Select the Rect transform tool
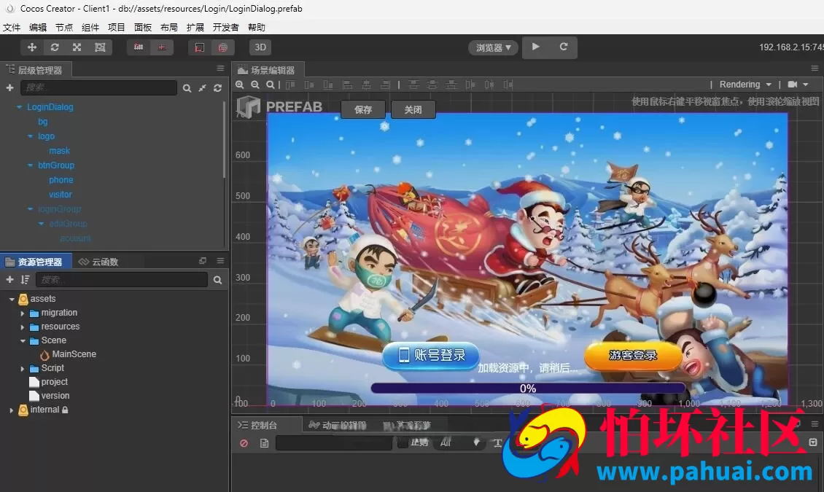The width and height of the screenshot is (824, 492). pyautogui.click(x=100, y=47)
